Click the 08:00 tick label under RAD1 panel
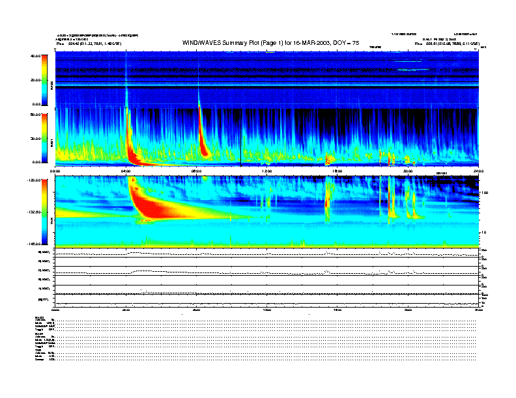 (196, 171)
